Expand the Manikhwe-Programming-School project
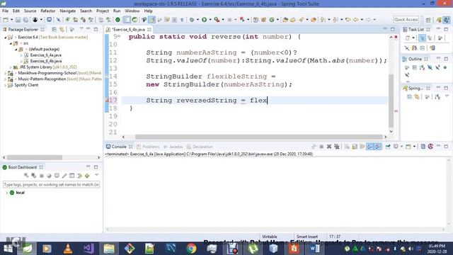453x255 pixels. 5,73
